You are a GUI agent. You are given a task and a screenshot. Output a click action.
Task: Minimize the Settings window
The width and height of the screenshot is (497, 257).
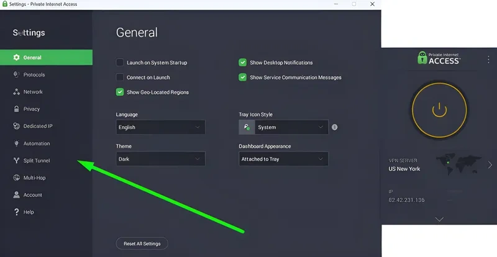point(336,4)
